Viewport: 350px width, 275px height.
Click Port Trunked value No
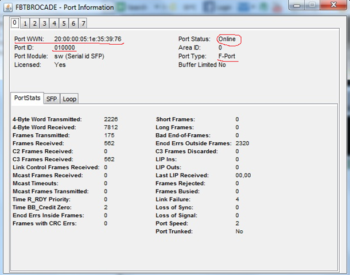point(239,231)
